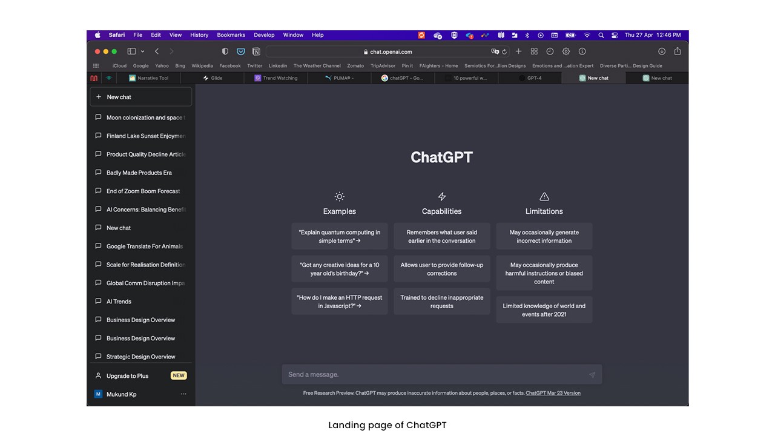Click the send message paper plane icon
The height and width of the screenshot is (436, 775).
click(592, 375)
